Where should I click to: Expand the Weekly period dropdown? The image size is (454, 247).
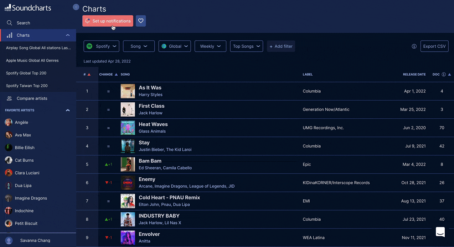[210, 46]
